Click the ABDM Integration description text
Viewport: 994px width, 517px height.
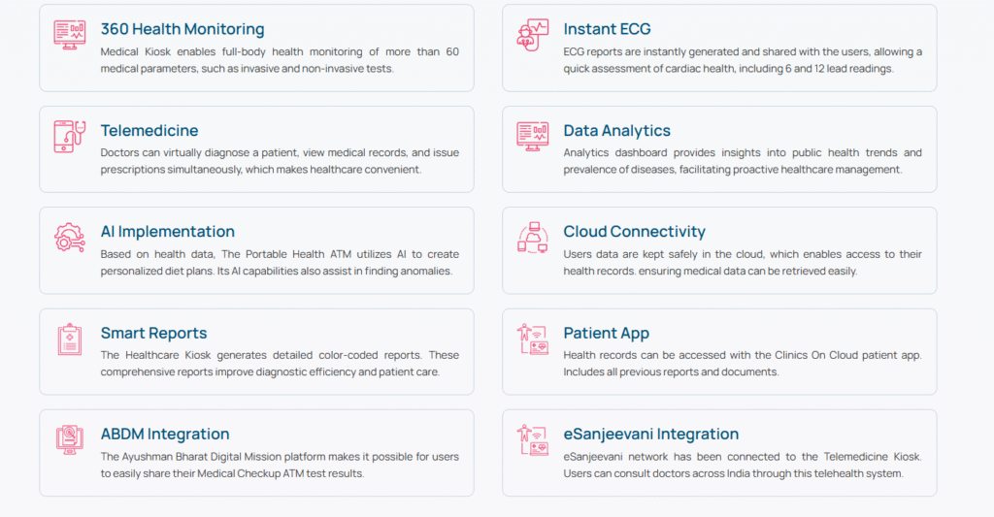pyautogui.click(x=280, y=465)
